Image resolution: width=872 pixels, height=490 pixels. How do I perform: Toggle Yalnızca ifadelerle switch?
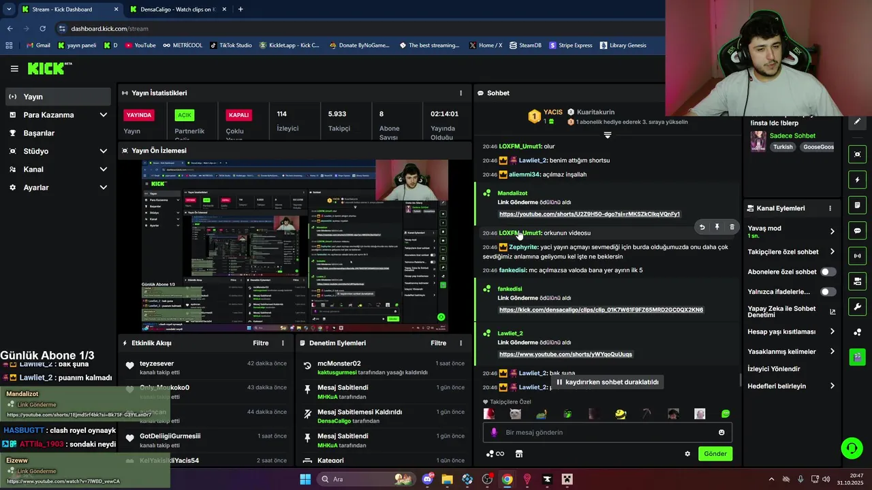click(828, 292)
